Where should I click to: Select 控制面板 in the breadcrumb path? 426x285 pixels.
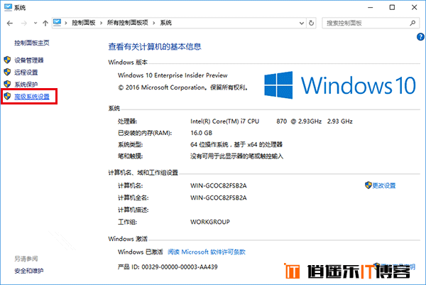point(83,23)
